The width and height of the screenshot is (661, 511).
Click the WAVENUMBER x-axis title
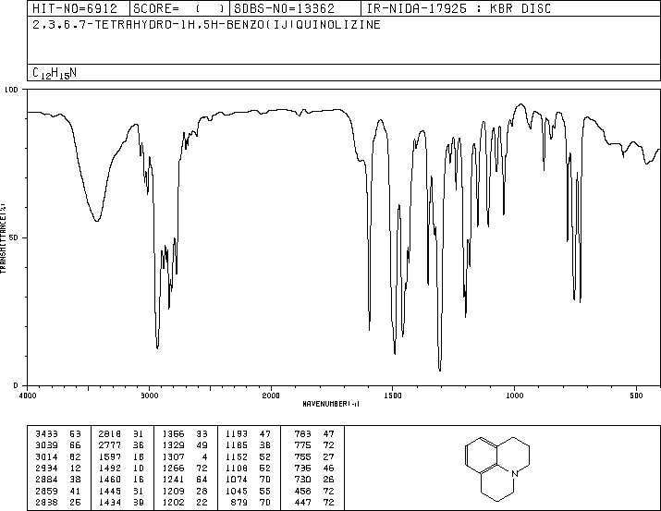pos(331,404)
